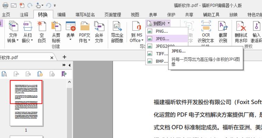The height and width of the screenshot is (138, 262).
Task: Click the magnifier page icon in thumbnail toolbar
Action: 4,74
